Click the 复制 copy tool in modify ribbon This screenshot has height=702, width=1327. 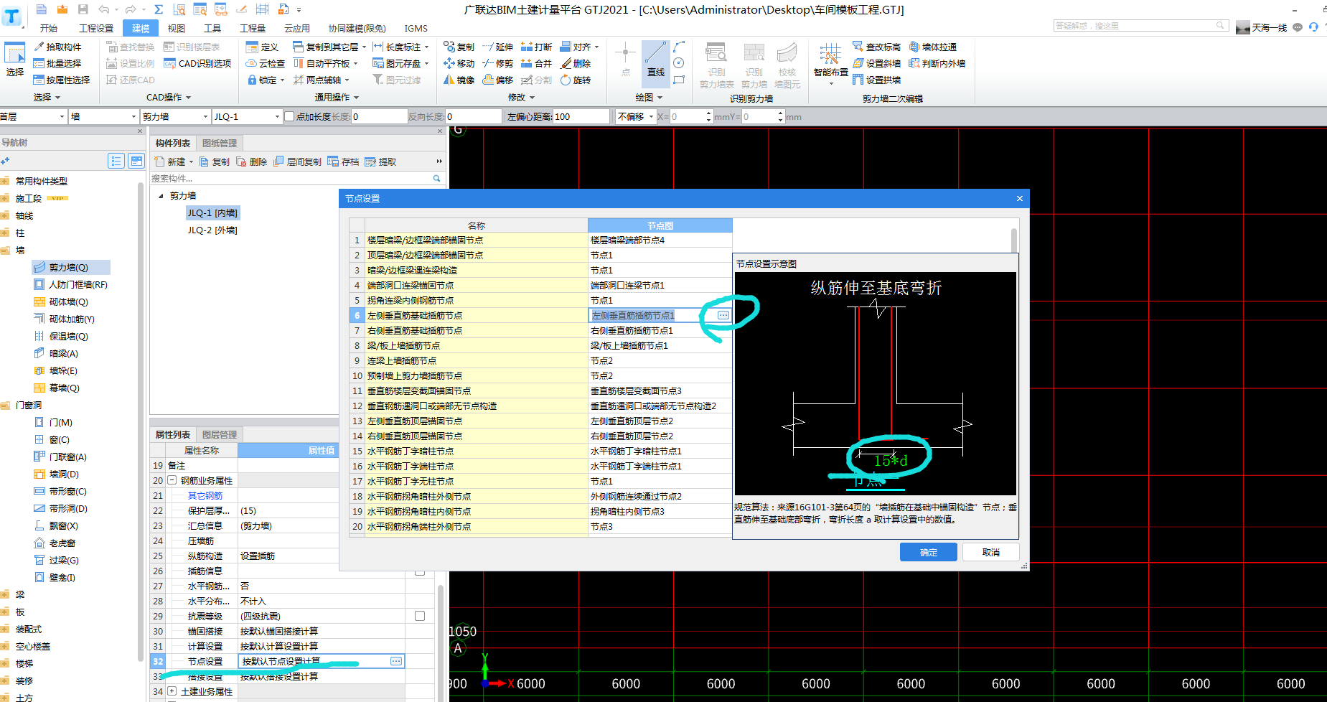point(459,47)
